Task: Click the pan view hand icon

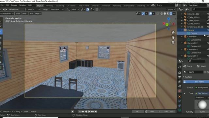Action: (173, 37)
